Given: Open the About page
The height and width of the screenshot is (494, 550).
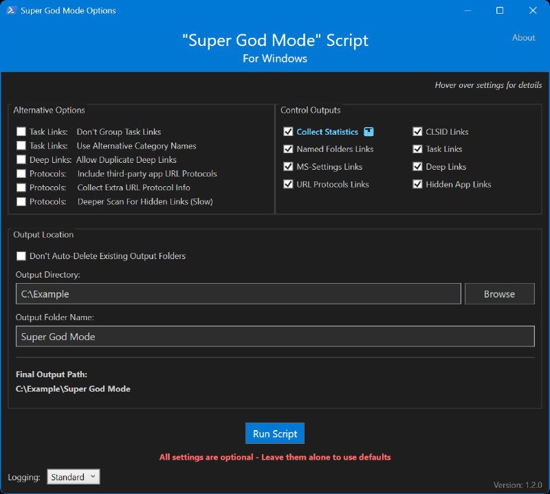Looking at the screenshot, I should (523, 38).
